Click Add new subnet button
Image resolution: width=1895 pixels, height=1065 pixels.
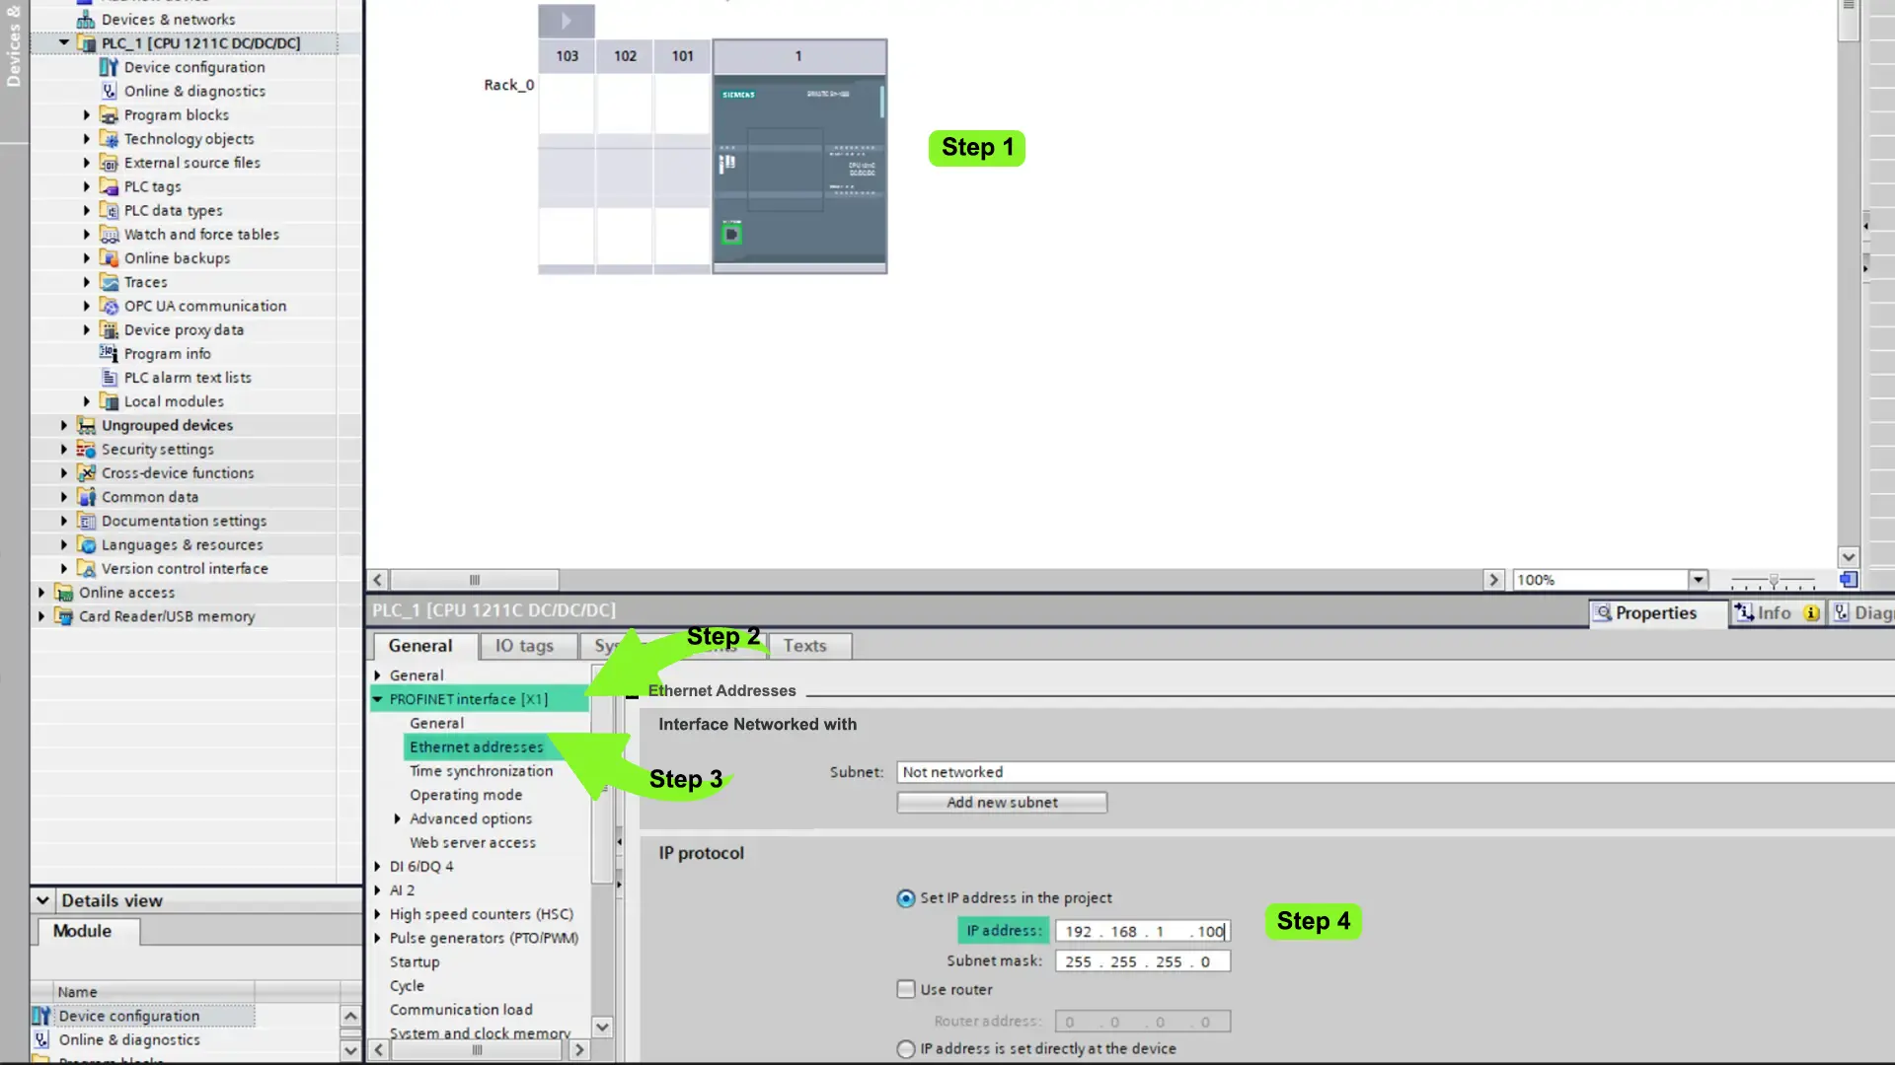click(1002, 801)
